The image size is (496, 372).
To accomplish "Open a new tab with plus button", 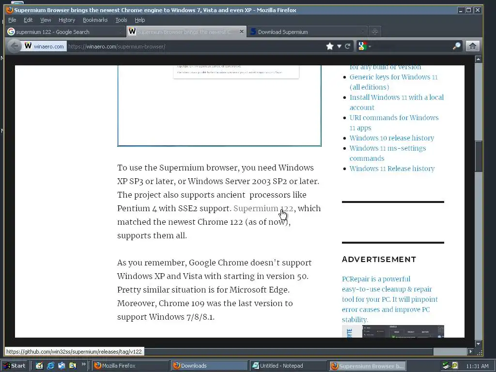I will [x=375, y=31].
